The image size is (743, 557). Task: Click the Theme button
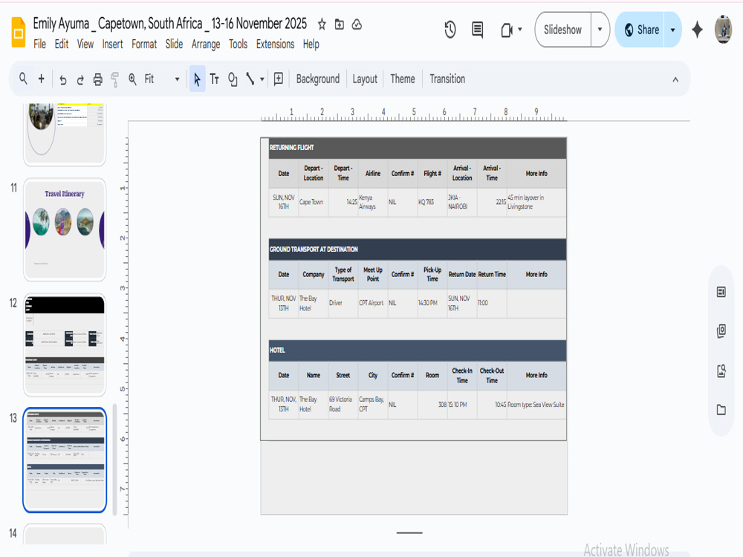click(x=402, y=79)
